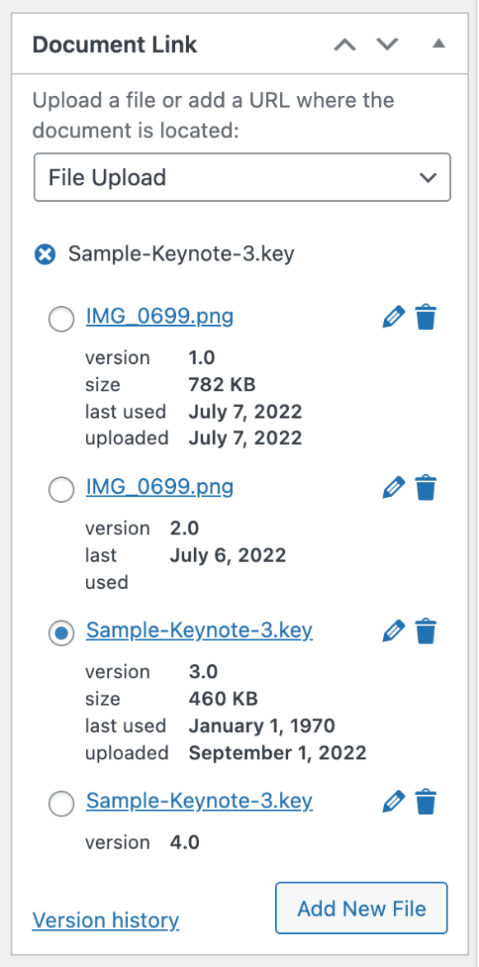Move the Document Link panel up
This screenshot has width=479, height=967.
pyautogui.click(x=344, y=45)
